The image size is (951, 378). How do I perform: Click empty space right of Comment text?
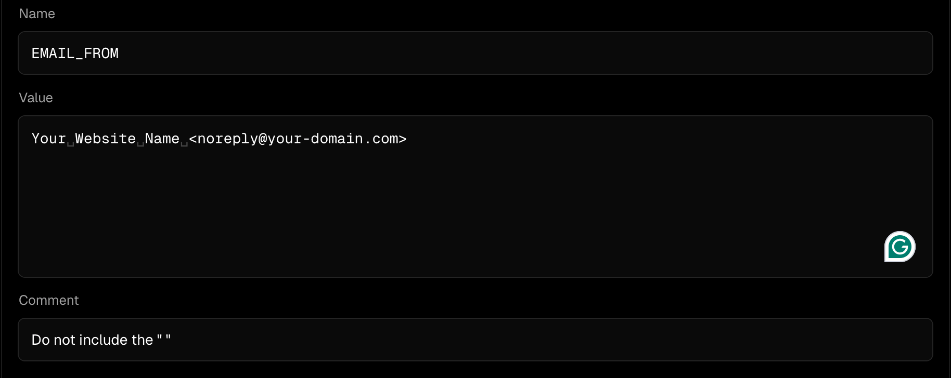tap(546, 340)
